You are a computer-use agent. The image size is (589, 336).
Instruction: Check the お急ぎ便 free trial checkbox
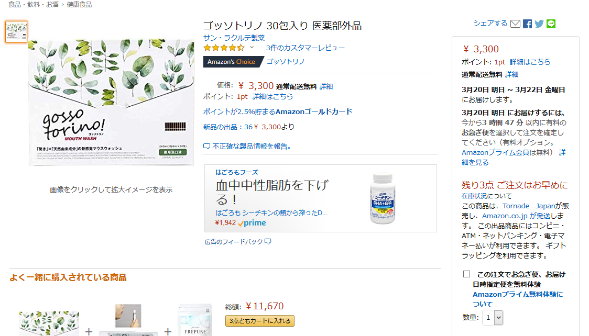(x=466, y=274)
